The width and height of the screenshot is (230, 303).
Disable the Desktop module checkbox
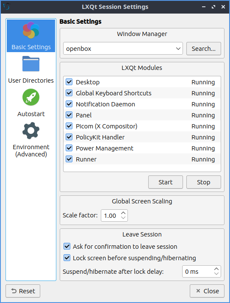[x=69, y=82]
